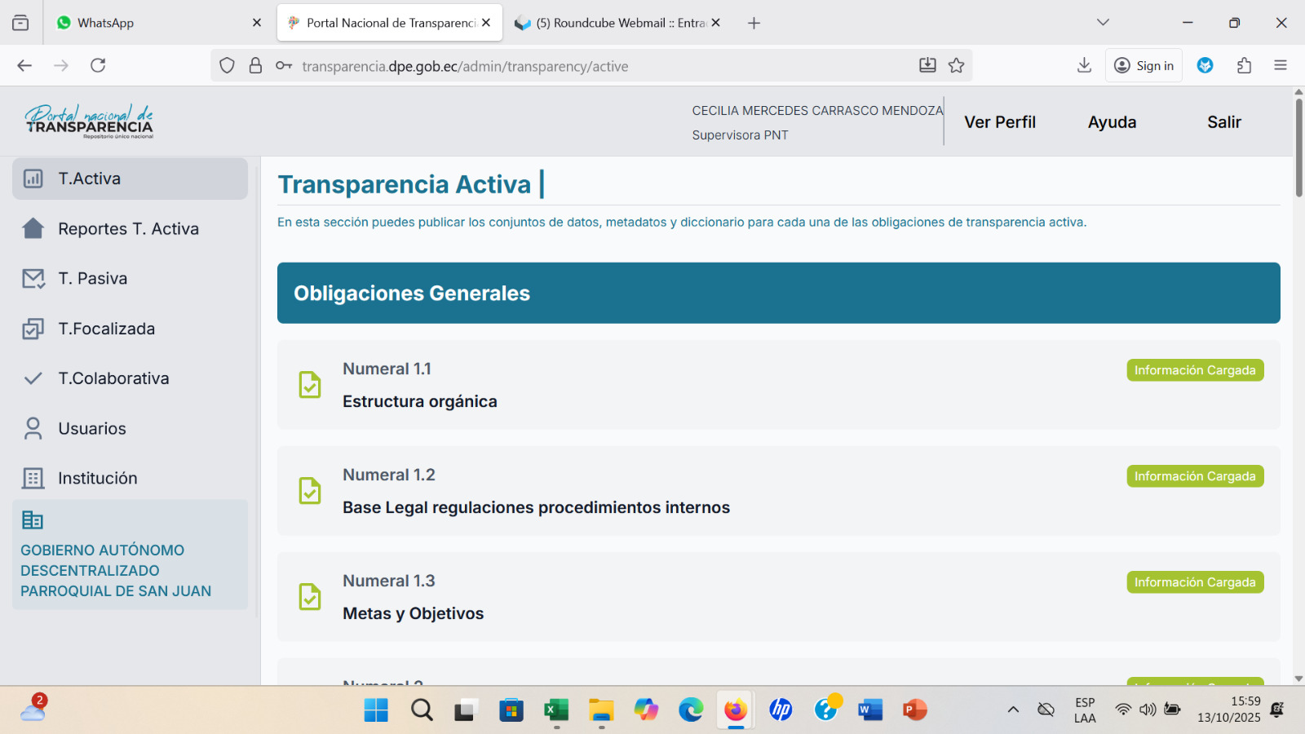Open T.Focalizada from the sidebar
This screenshot has width=1305, height=734.
pyautogui.click(x=106, y=329)
